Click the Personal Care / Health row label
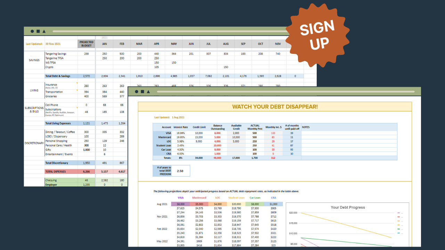 click(59, 145)
